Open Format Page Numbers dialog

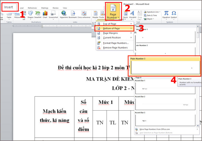(115, 43)
